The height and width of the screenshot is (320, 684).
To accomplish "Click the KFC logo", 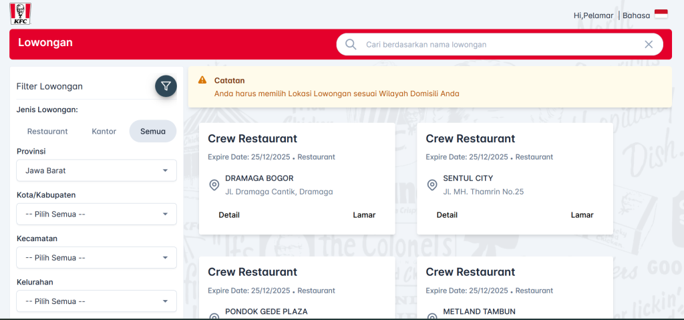I will pyautogui.click(x=21, y=13).
